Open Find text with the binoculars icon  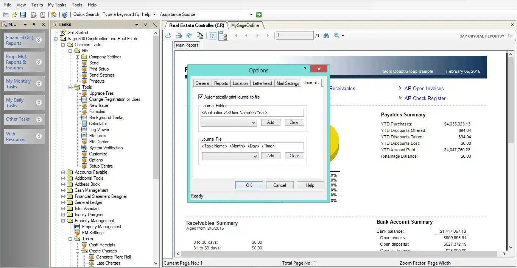[326, 36]
